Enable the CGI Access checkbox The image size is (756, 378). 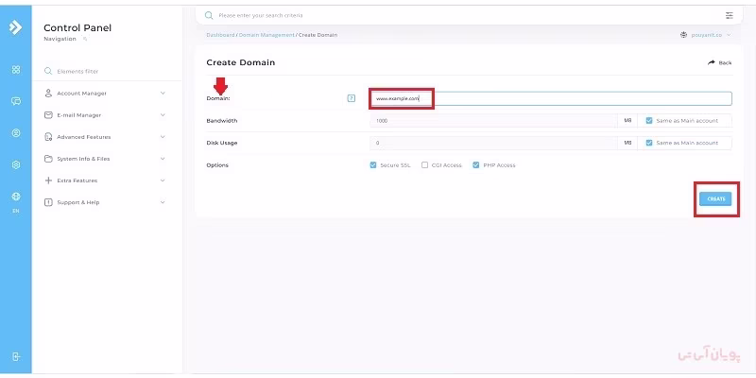click(x=425, y=165)
